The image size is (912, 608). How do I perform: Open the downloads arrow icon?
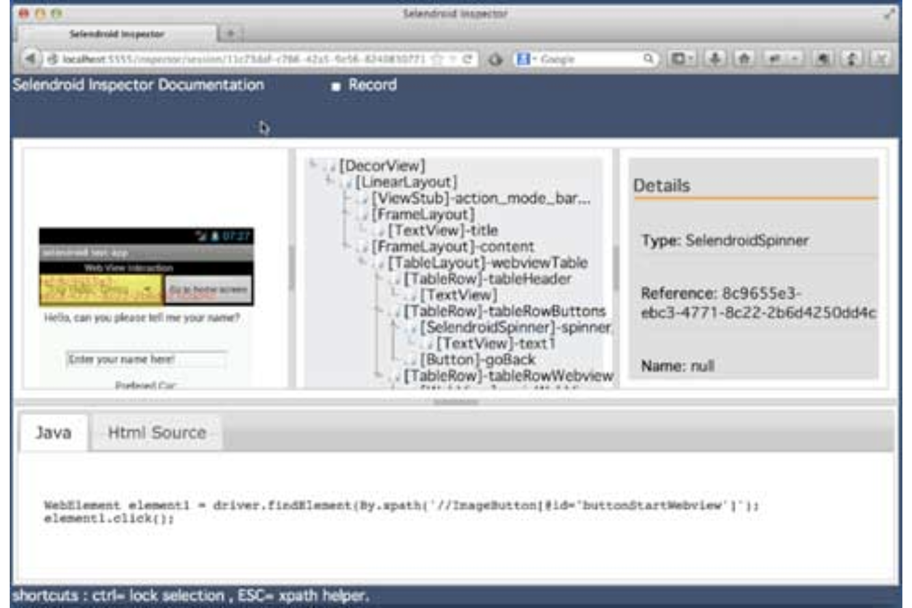(x=715, y=59)
